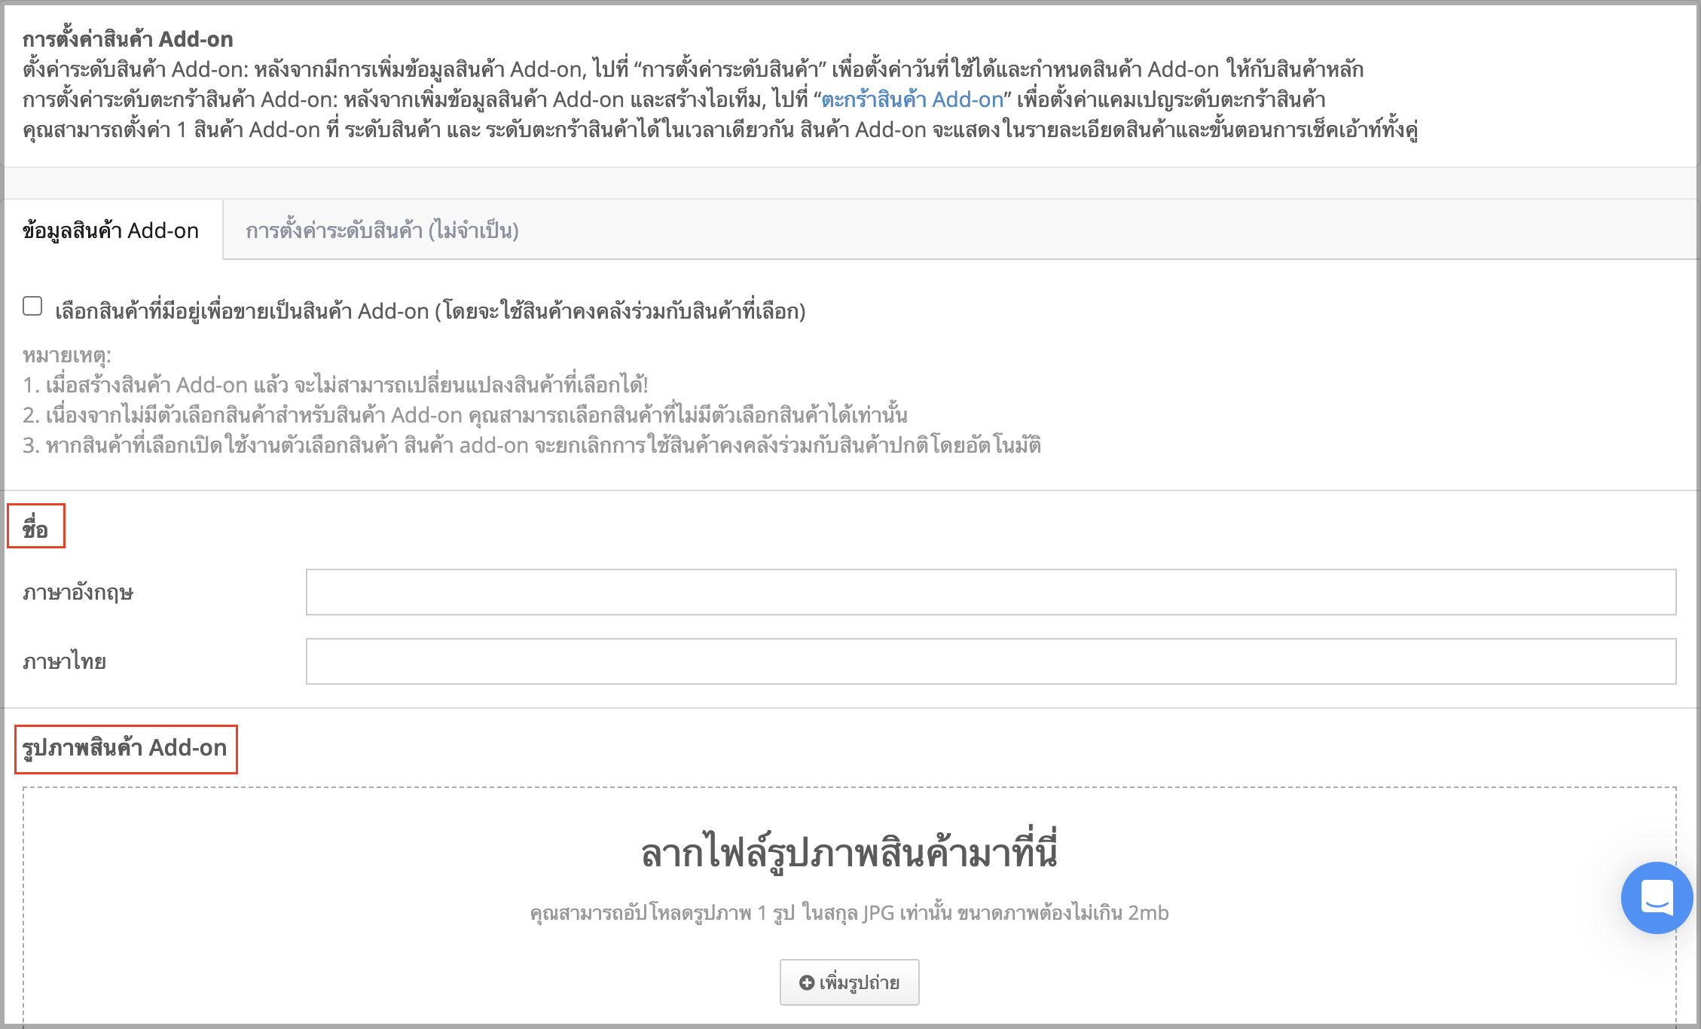Image resolution: width=1701 pixels, height=1029 pixels.
Task: Focus the ภาษาไทย name input field
Action: coord(991,661)
